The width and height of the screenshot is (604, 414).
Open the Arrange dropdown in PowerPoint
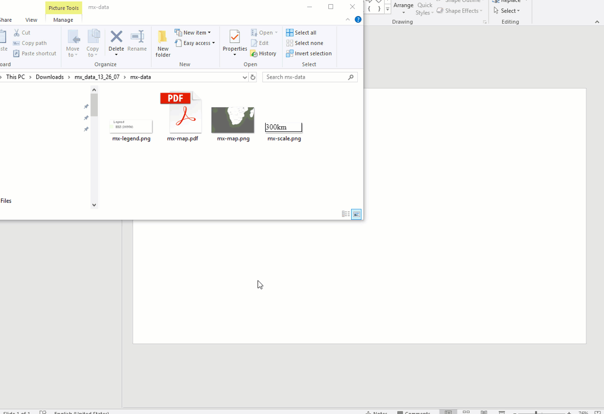click(x=403, y=8)
